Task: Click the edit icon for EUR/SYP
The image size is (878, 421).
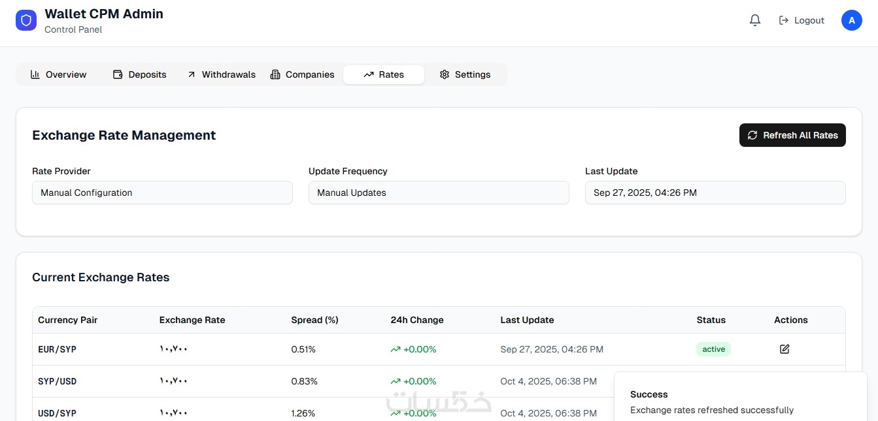Action: 785,349
